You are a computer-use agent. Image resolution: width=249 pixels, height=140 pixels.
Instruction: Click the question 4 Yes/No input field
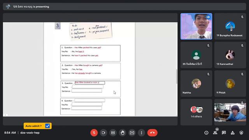[87, 104]
